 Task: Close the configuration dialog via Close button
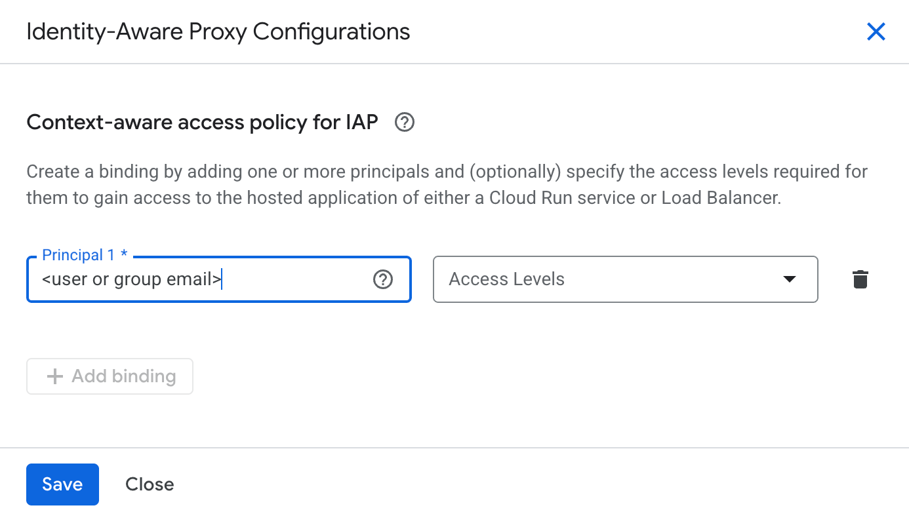149,484
